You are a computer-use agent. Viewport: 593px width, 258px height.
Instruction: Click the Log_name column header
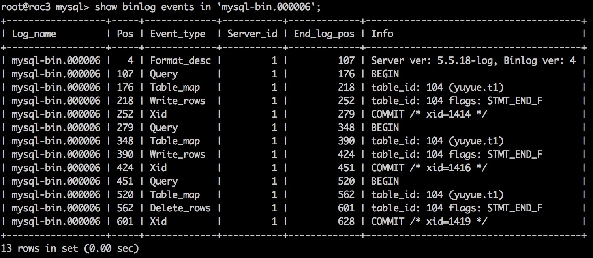(x=34, y=34)
